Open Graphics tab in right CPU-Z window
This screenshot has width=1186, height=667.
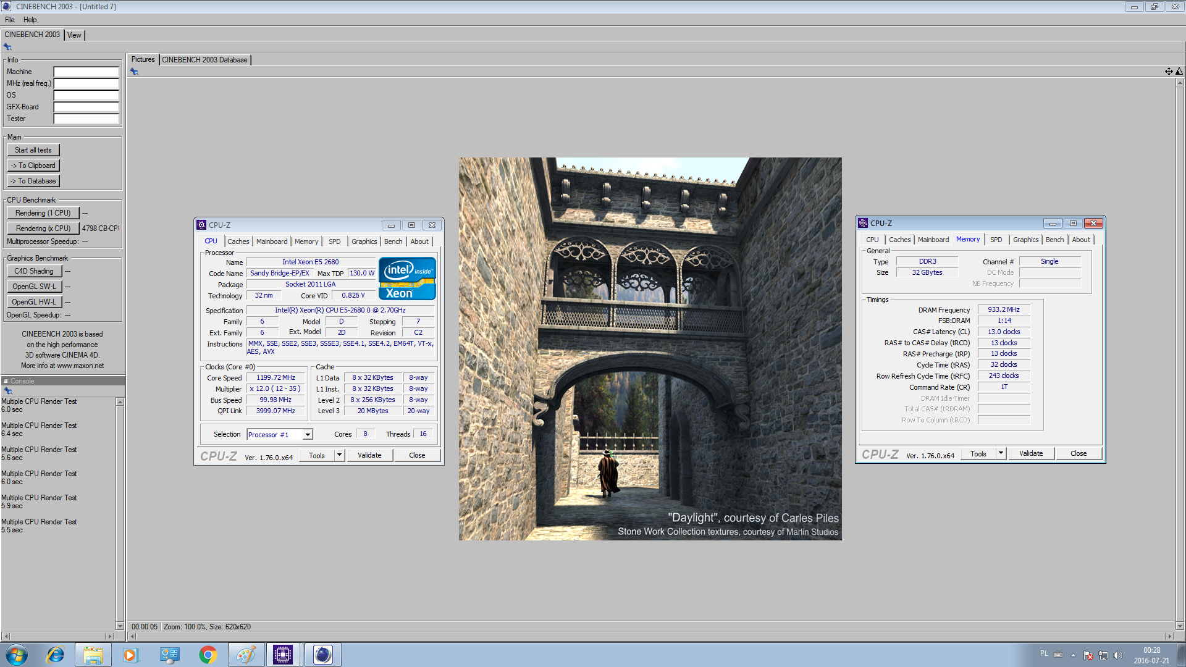click(1025, 240)
